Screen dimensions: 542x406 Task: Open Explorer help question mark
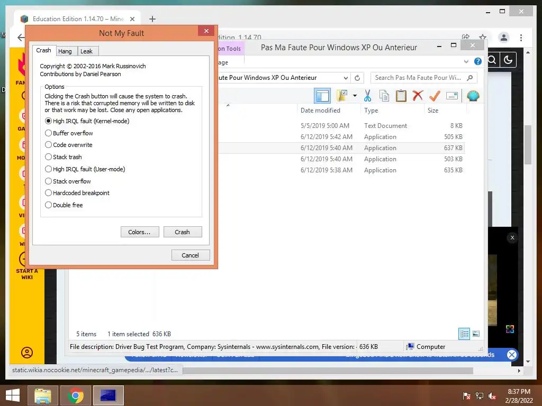click(478, 61)
